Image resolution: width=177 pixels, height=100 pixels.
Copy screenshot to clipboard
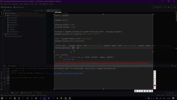coord(146,91)
